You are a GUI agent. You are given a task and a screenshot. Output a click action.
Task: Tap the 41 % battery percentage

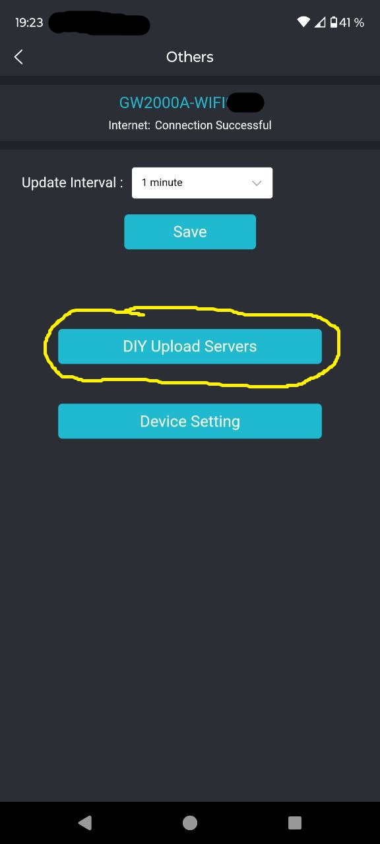352,22
